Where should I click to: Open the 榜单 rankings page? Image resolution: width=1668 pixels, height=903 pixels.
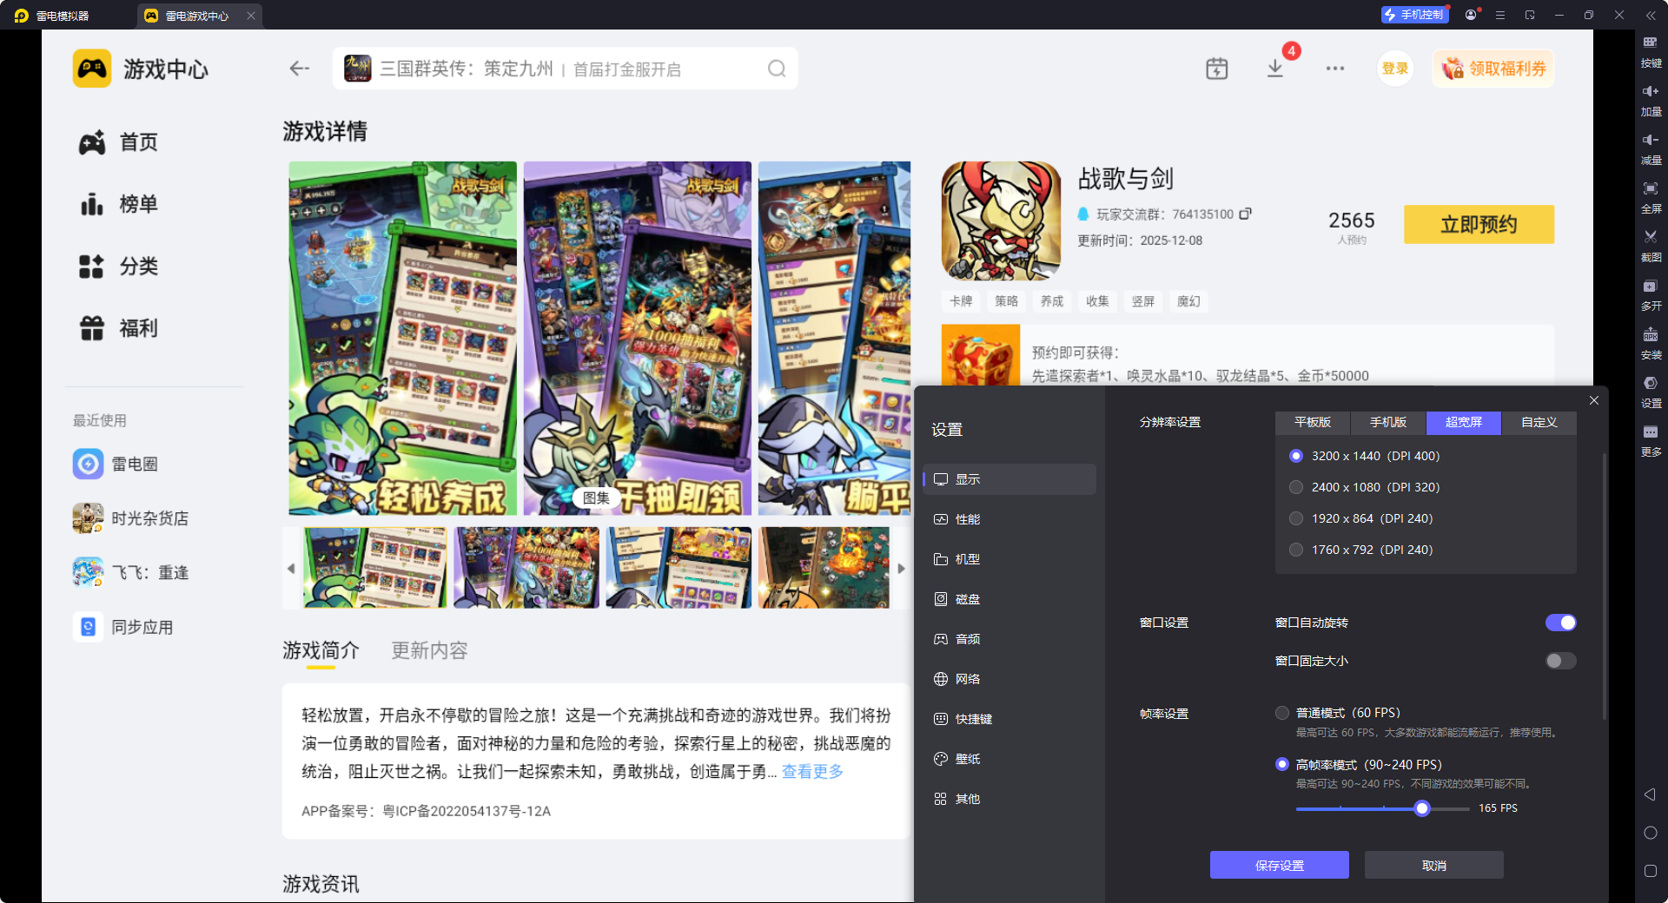119,205
